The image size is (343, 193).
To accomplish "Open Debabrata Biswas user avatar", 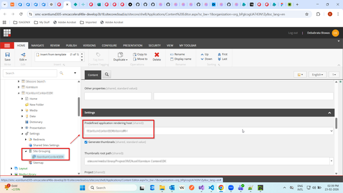I will pyautogui.click(x=335, y=33).
